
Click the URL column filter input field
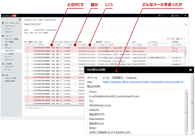coord(140,45)
